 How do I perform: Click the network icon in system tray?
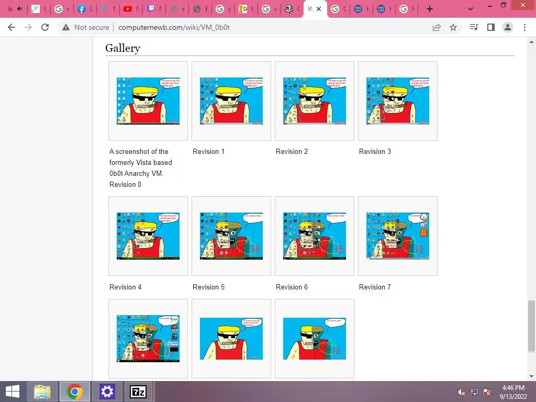point(474,392)
